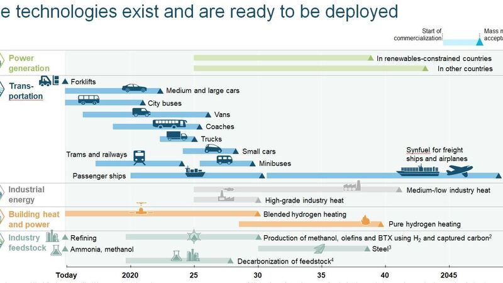Click the airplane icon for synfuel
503x283 pixels.
[460, 170]
